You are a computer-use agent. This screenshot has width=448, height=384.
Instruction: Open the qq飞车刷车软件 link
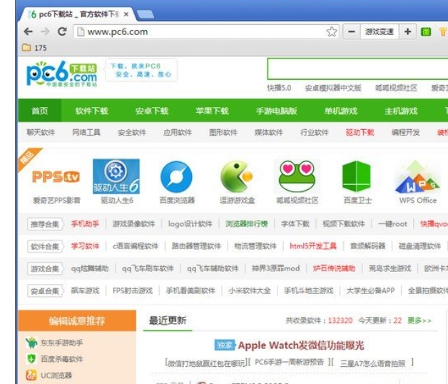pyautogui.click(x=148, y=268)
